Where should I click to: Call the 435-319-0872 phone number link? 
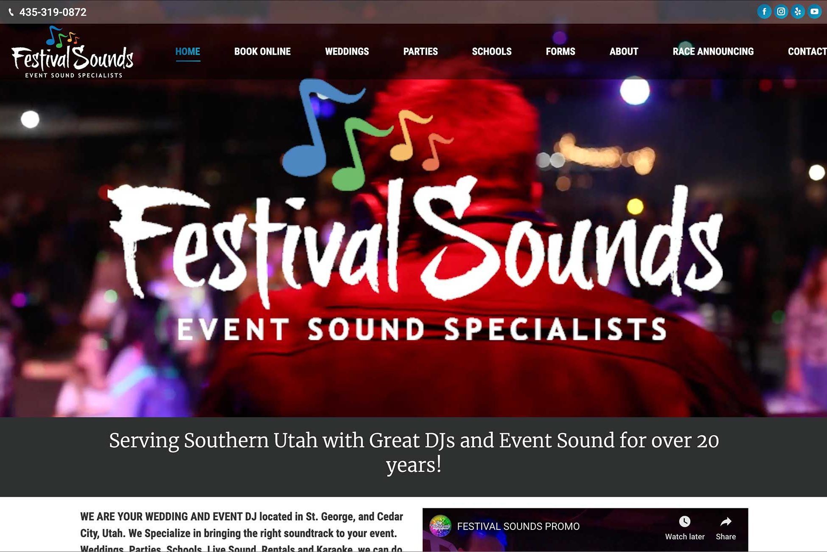[53, 12]
